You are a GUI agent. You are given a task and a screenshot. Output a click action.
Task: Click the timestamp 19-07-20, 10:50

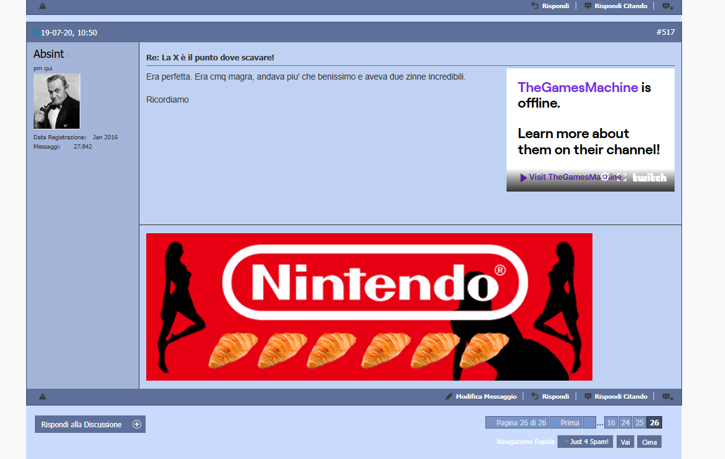point(69,33)
